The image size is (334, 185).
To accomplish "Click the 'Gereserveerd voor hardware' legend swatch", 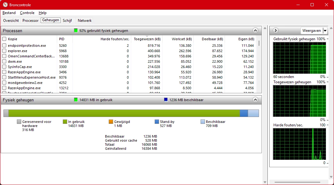I will [x=19, y=122].
